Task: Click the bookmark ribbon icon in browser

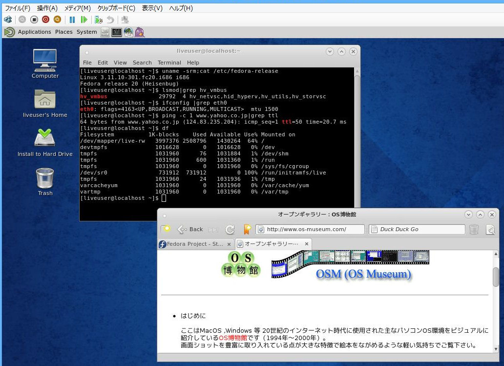Action: click(247, 229)
